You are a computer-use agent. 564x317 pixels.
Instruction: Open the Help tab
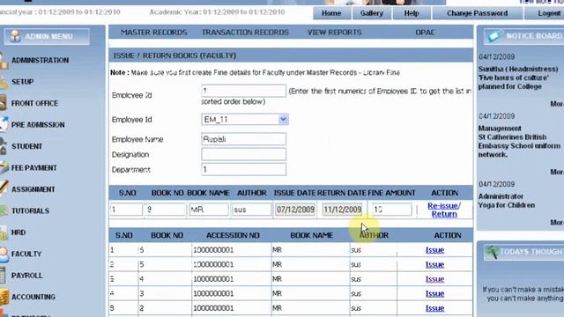[x=412, y=13]
